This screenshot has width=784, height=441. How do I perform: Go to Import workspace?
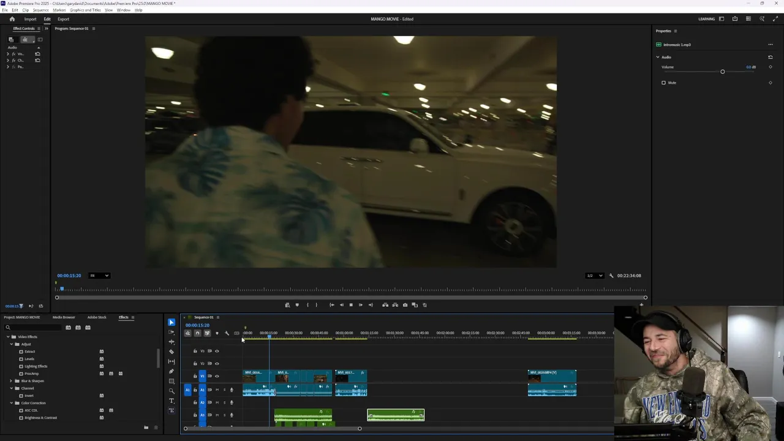pyautogui.click(x=30, y=19)
